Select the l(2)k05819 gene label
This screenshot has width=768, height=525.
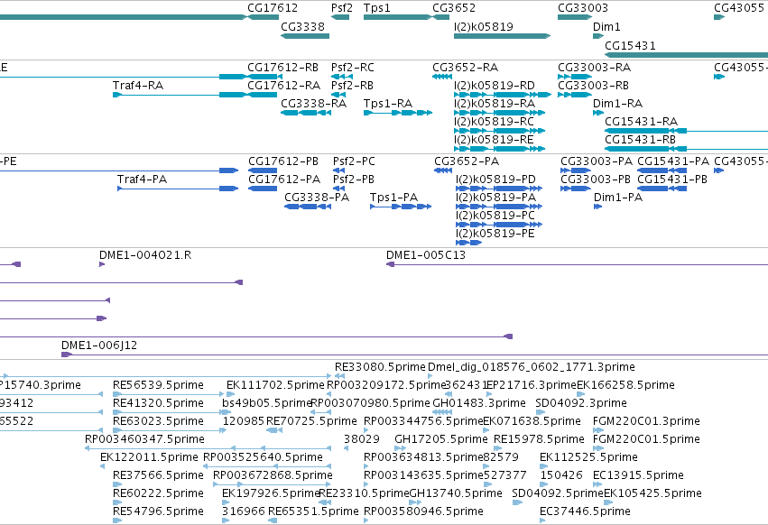484,26
